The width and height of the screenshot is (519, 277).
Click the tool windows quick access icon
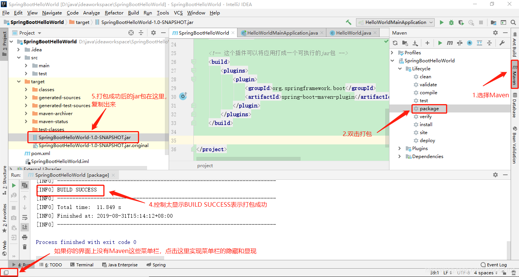point(6,273)
